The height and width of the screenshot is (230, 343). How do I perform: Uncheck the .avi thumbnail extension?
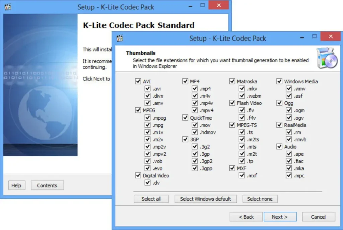(148, 88)
